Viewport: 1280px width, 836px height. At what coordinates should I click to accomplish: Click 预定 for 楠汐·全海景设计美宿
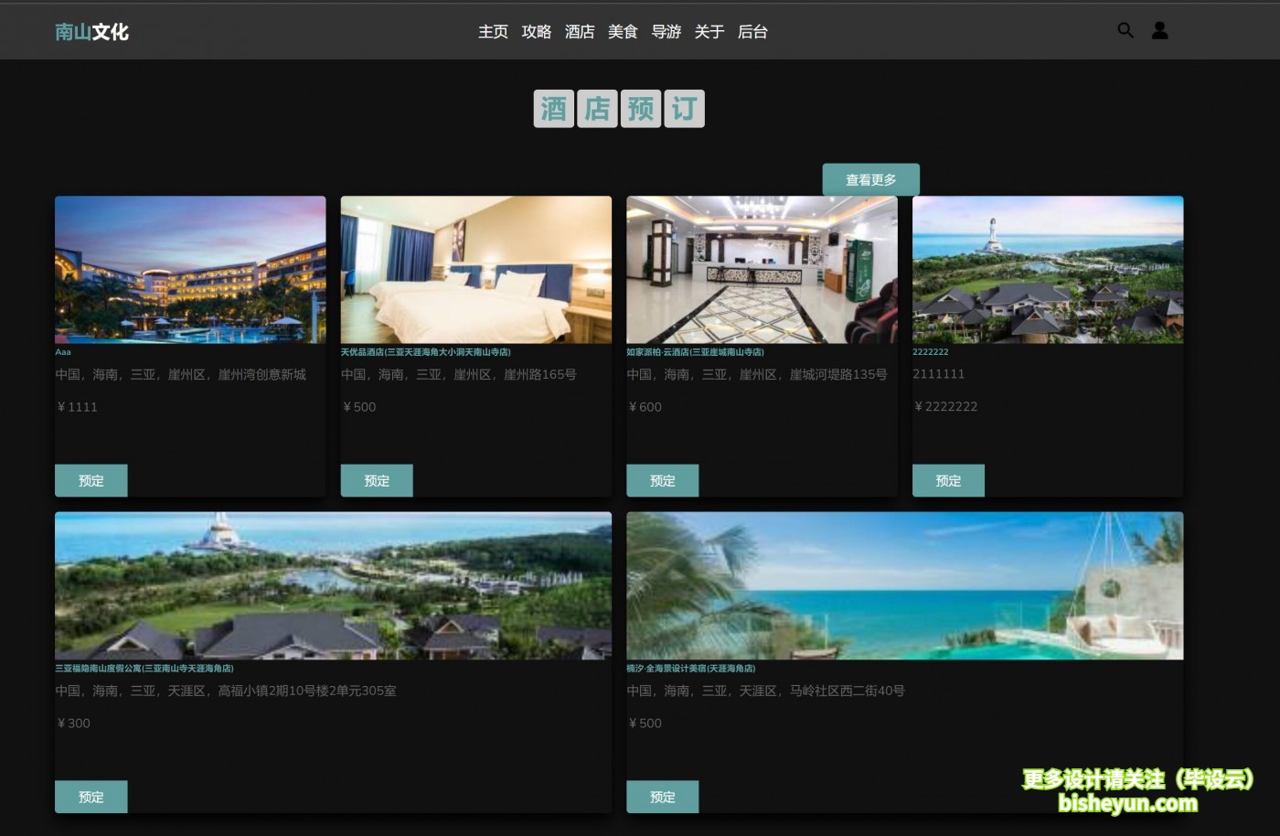pyautogui.click(x=663, y=797)
